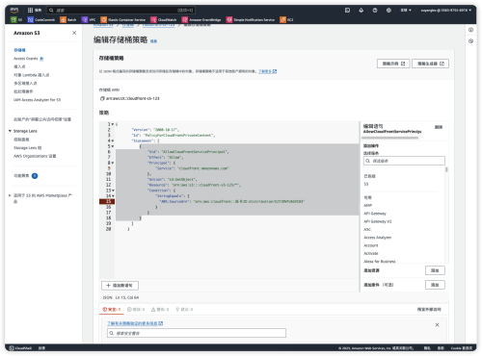Switch to the errors findings tab

136,310
